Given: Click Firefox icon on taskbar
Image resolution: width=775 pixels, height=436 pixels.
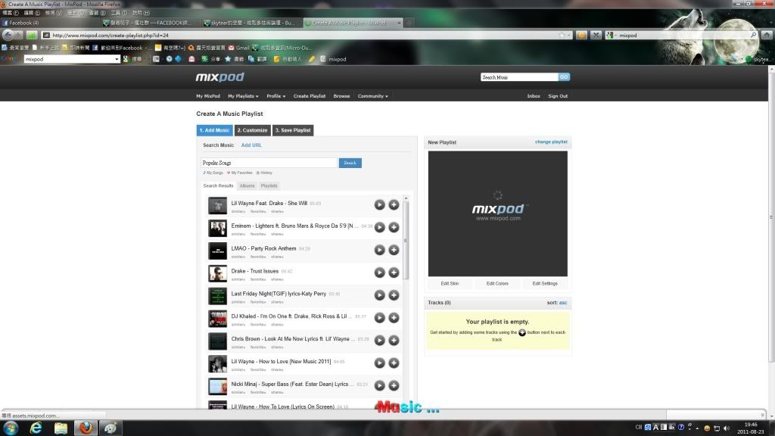Looking at the screenshot, I should tap(86, 428).
